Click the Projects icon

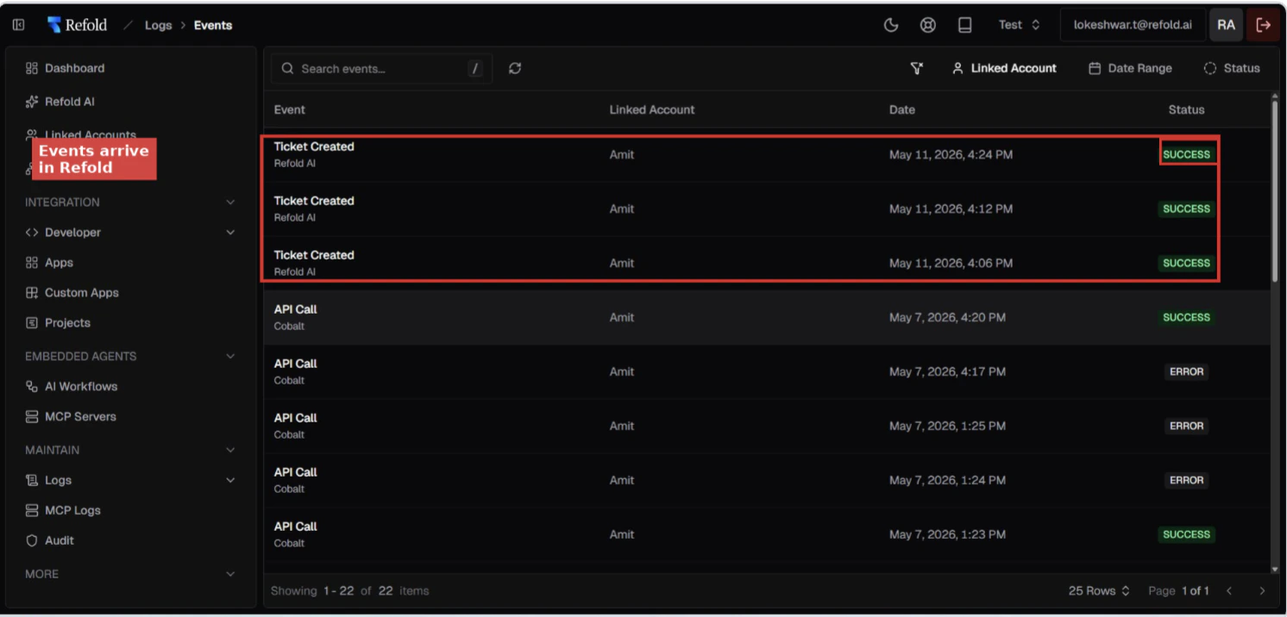coord(32,323)
